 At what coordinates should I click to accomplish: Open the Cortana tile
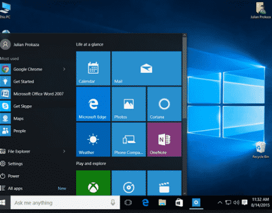point(164,104)
